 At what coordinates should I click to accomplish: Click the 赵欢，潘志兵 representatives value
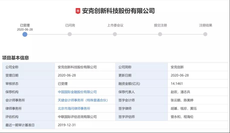click(x=180, y=92)
